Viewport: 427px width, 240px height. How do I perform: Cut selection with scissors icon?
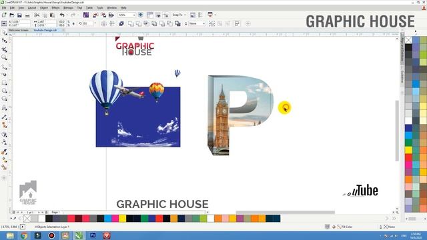[x=37, y=15]
